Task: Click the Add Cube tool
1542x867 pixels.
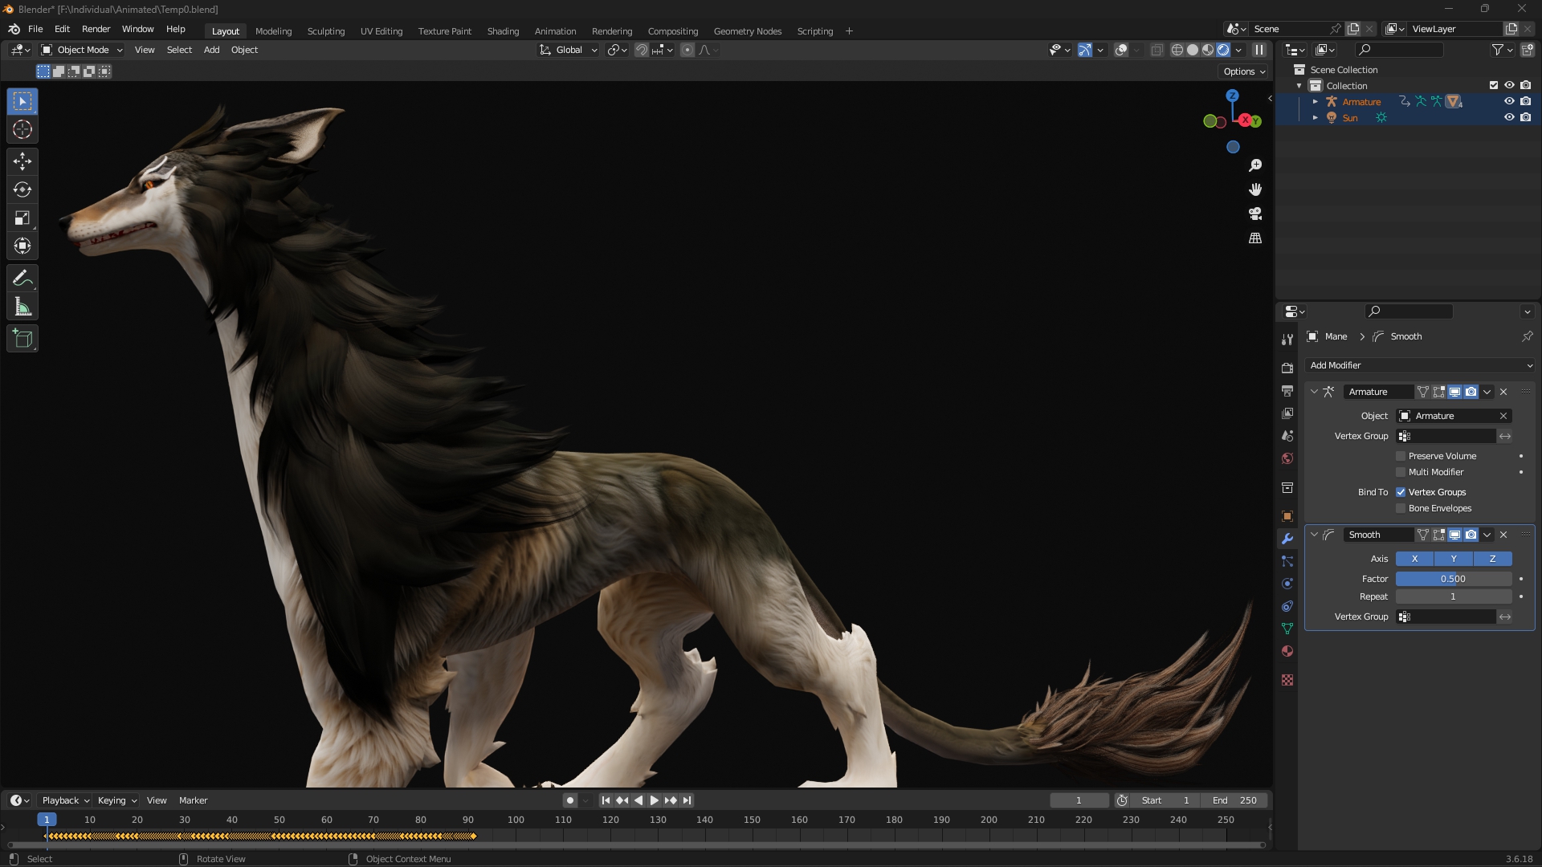Action: (x=22, y=339)
